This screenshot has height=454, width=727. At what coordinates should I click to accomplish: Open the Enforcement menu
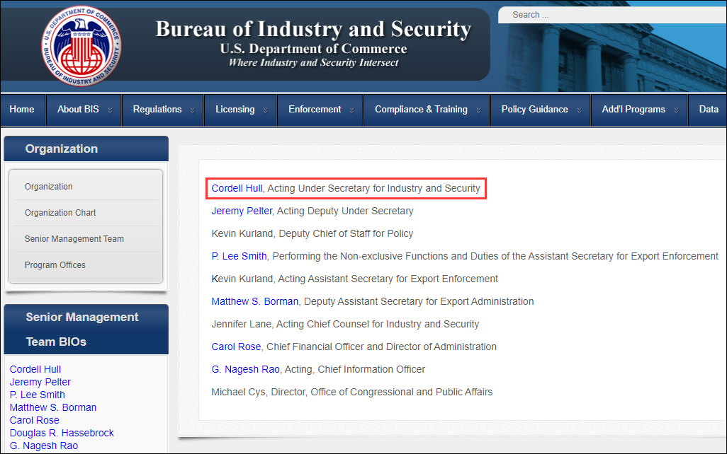(x=315, y=110)
